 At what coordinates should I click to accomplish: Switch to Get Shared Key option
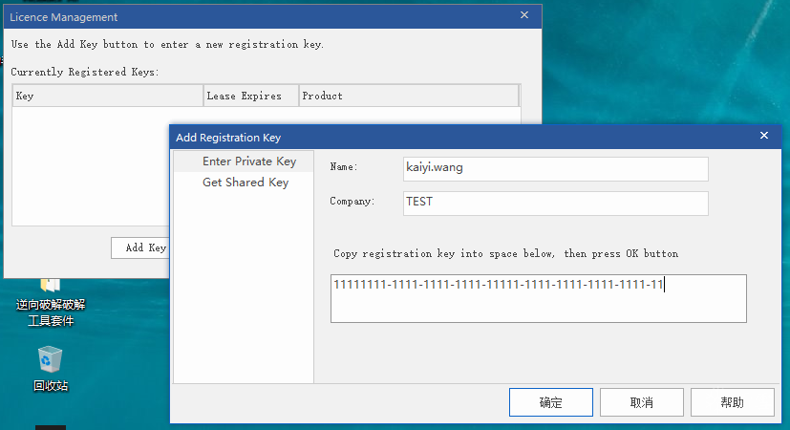(246, 183)
